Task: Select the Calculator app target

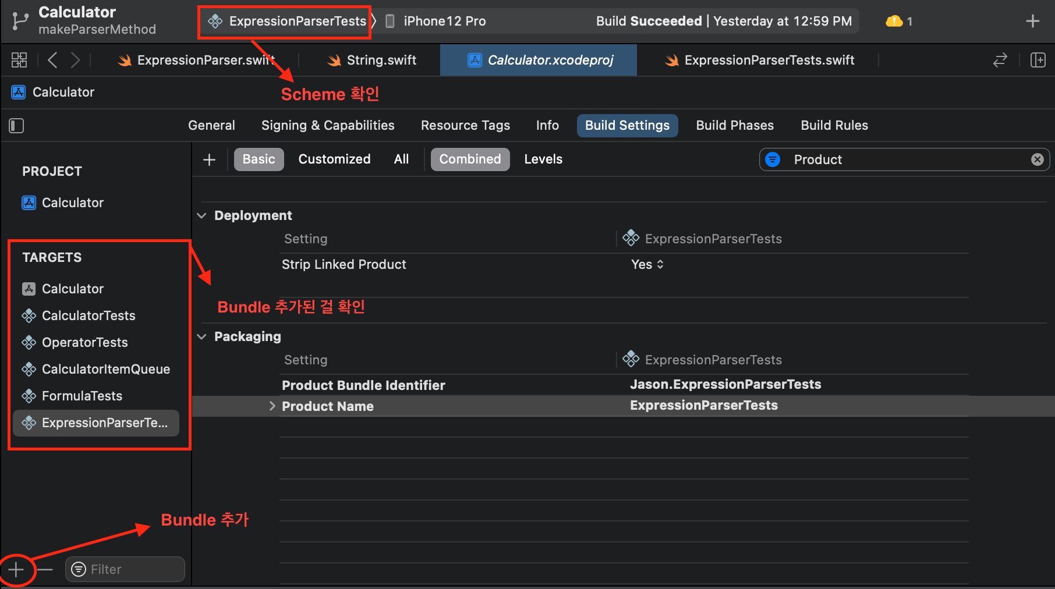Action: [x=63, y=289]
